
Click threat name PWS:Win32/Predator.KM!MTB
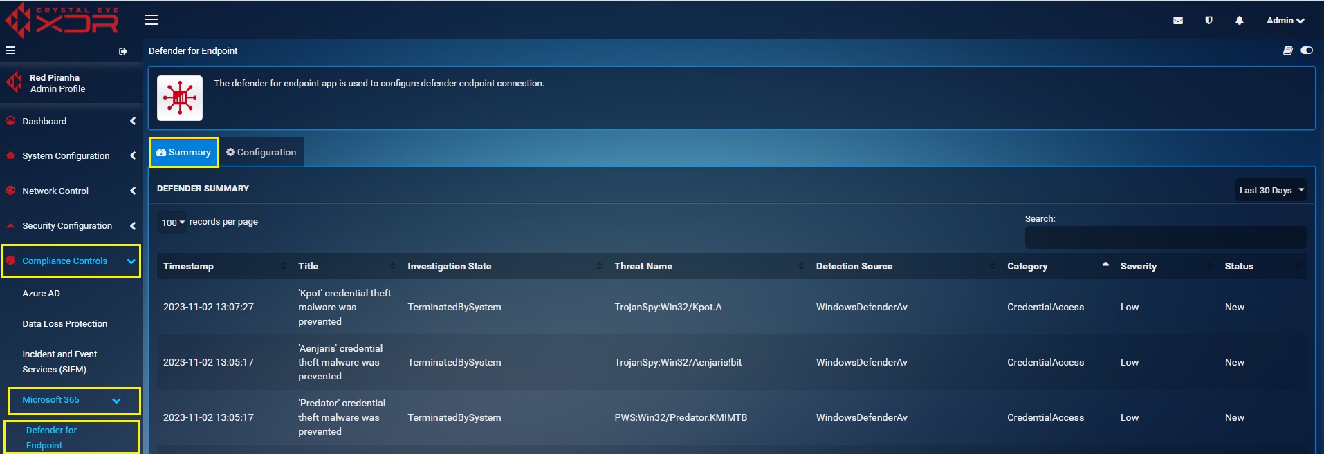[x=681, y=417]
